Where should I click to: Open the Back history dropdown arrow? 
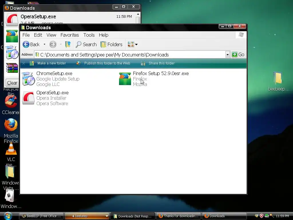pos(44,44)
